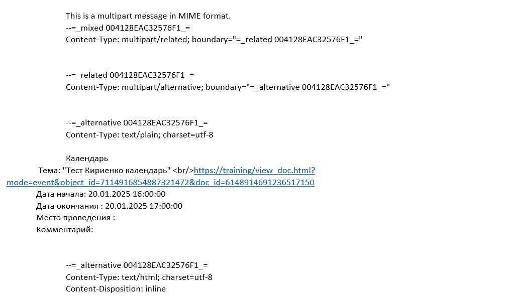Click the text/plain Content-Type line
This screenshot has height=298, width=507.
point(140,135)
